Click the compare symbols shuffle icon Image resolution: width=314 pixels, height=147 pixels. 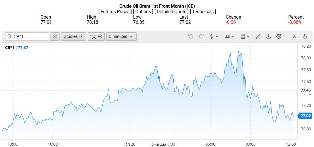55,36
